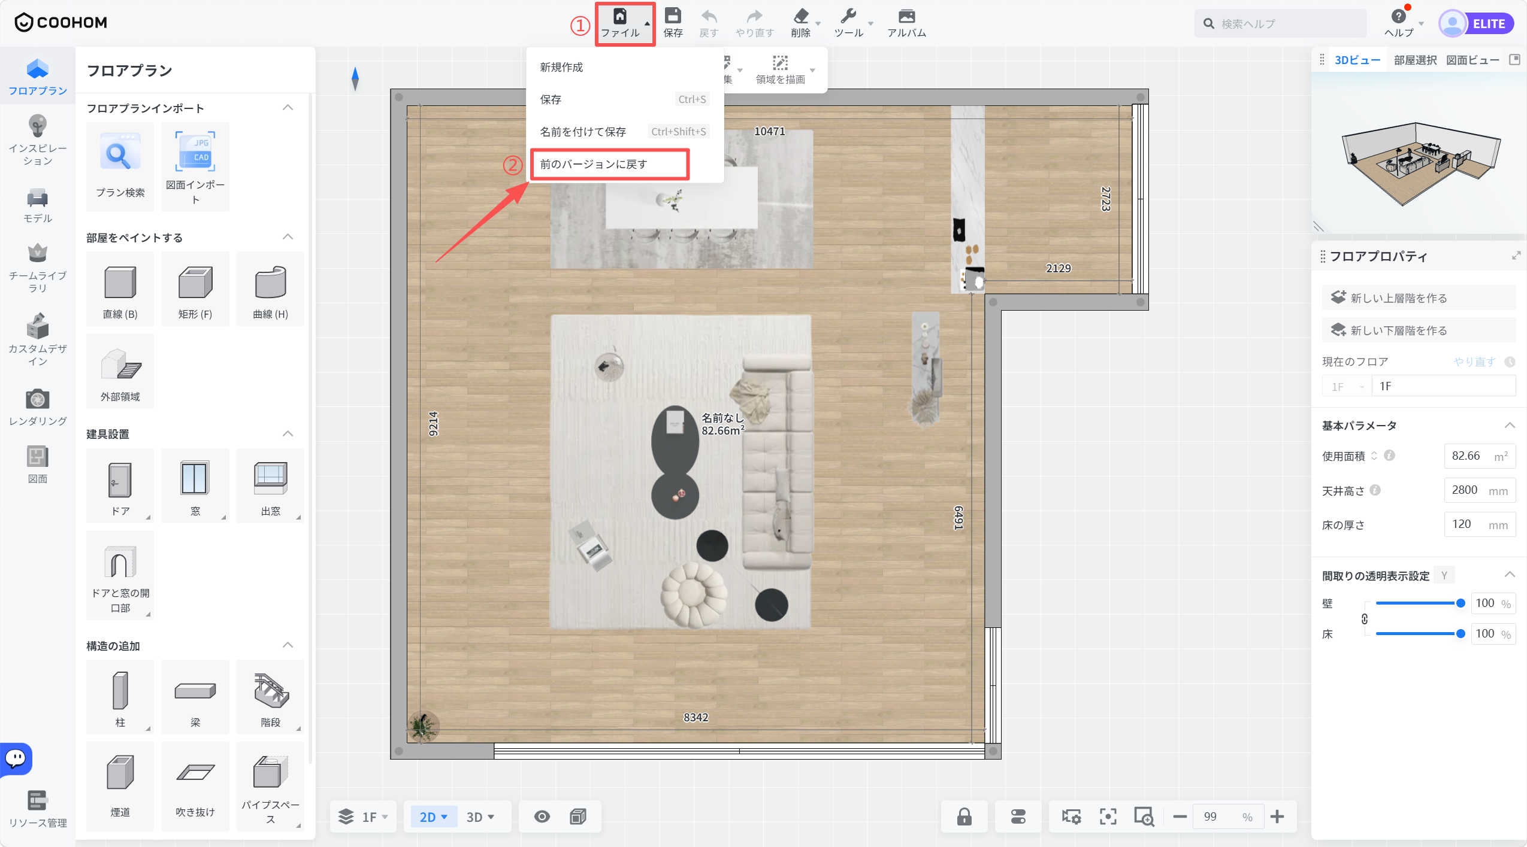Viewport: 1527px width, 847px height.
Task: Click the zoom-region magnifier icon
Action: 1144,816
